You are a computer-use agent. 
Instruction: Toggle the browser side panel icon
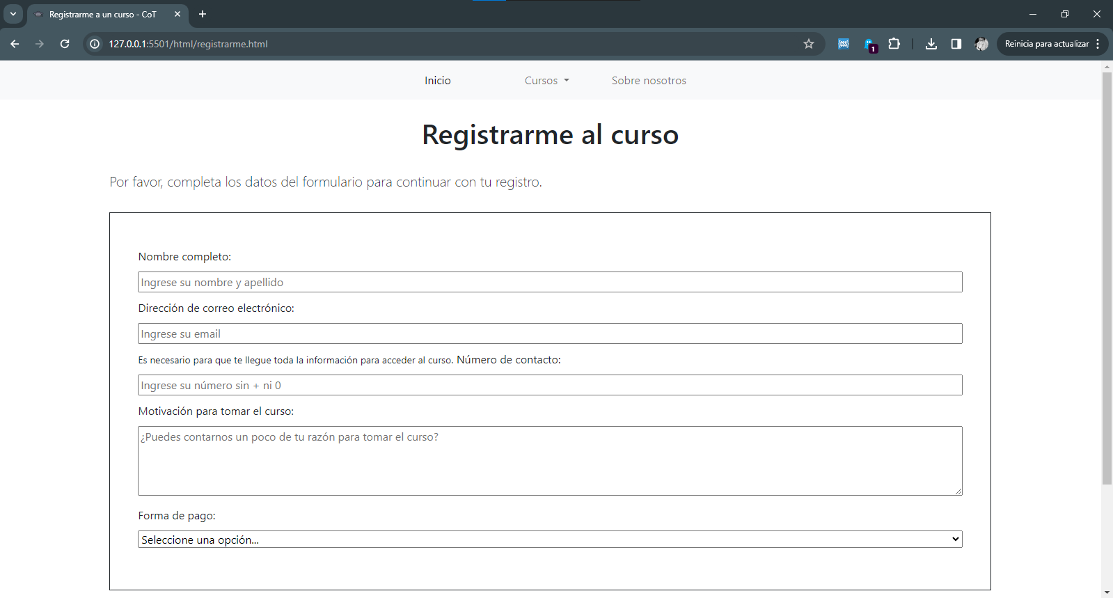click(956, 44)
